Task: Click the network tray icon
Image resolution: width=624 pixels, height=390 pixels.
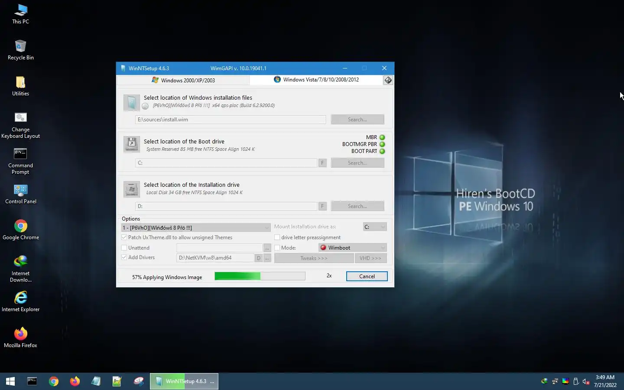Action: [555, 381]
